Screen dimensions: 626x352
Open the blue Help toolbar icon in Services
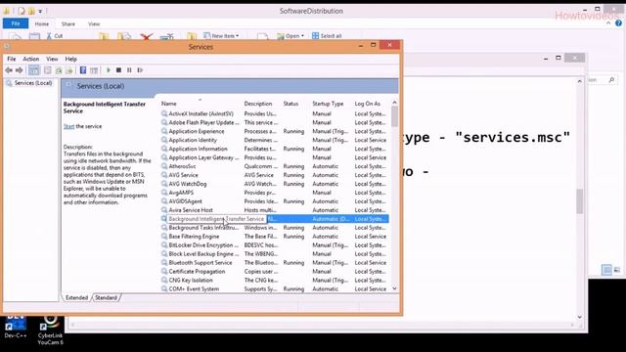tap(83, 70)
